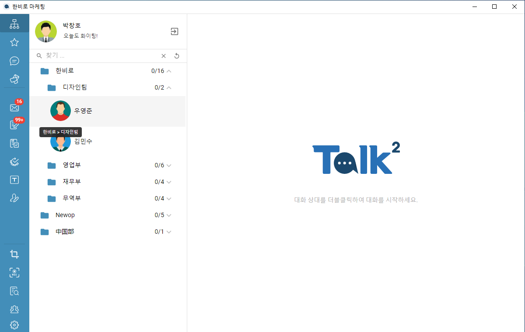Select contact name 우영준
Viewport: 525px width, 332px height.
pyautogui.click(x=83, y=111)
